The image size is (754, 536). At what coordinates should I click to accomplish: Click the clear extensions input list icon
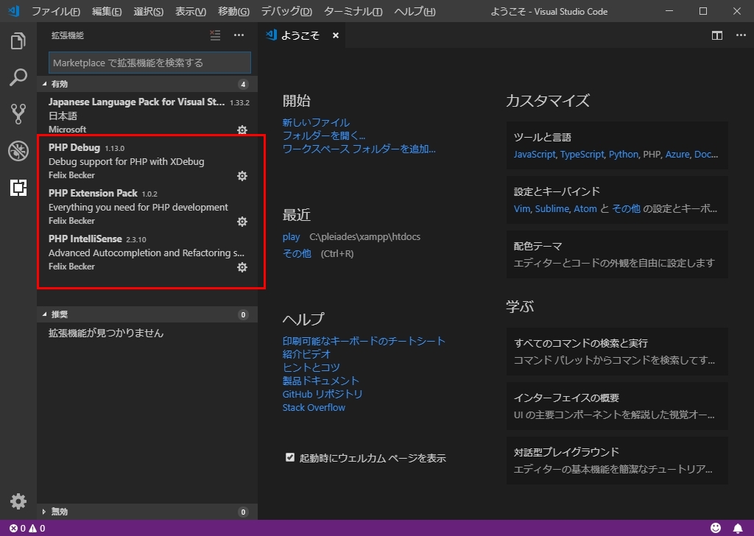click(215, 35)
